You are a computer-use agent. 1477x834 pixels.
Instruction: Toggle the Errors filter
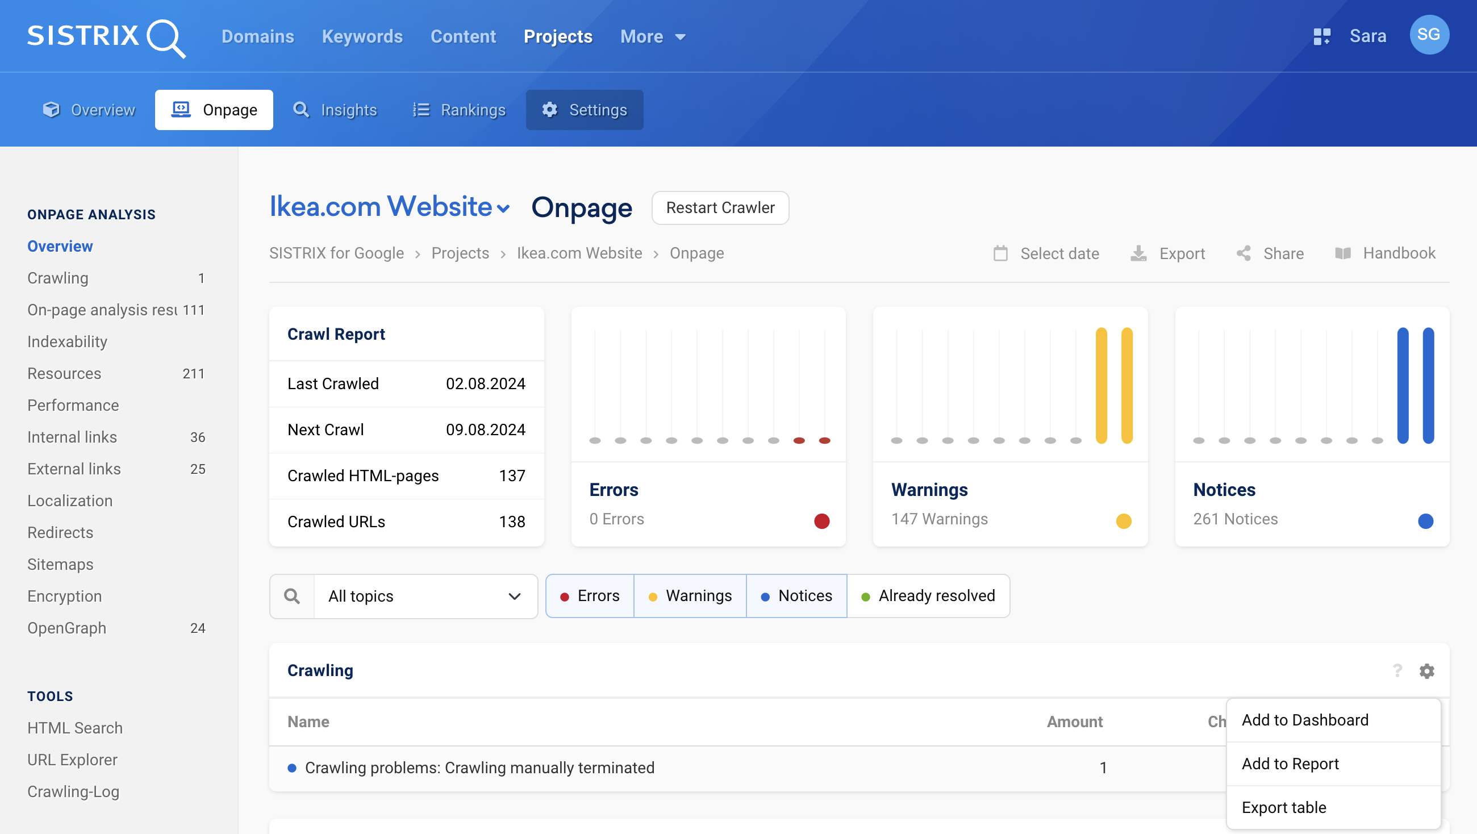click(590, 596)
